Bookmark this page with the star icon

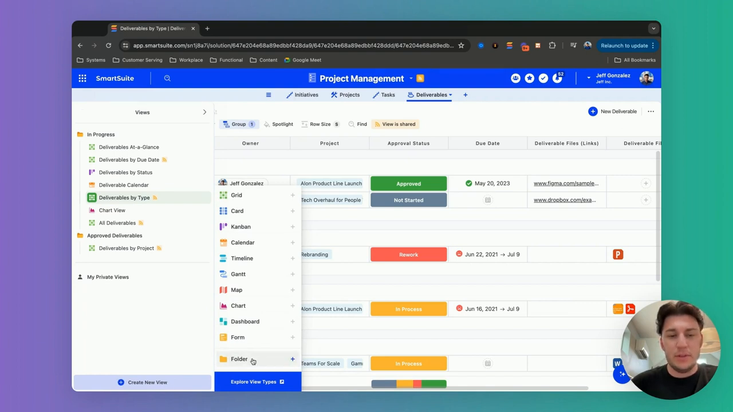[461, 46]
